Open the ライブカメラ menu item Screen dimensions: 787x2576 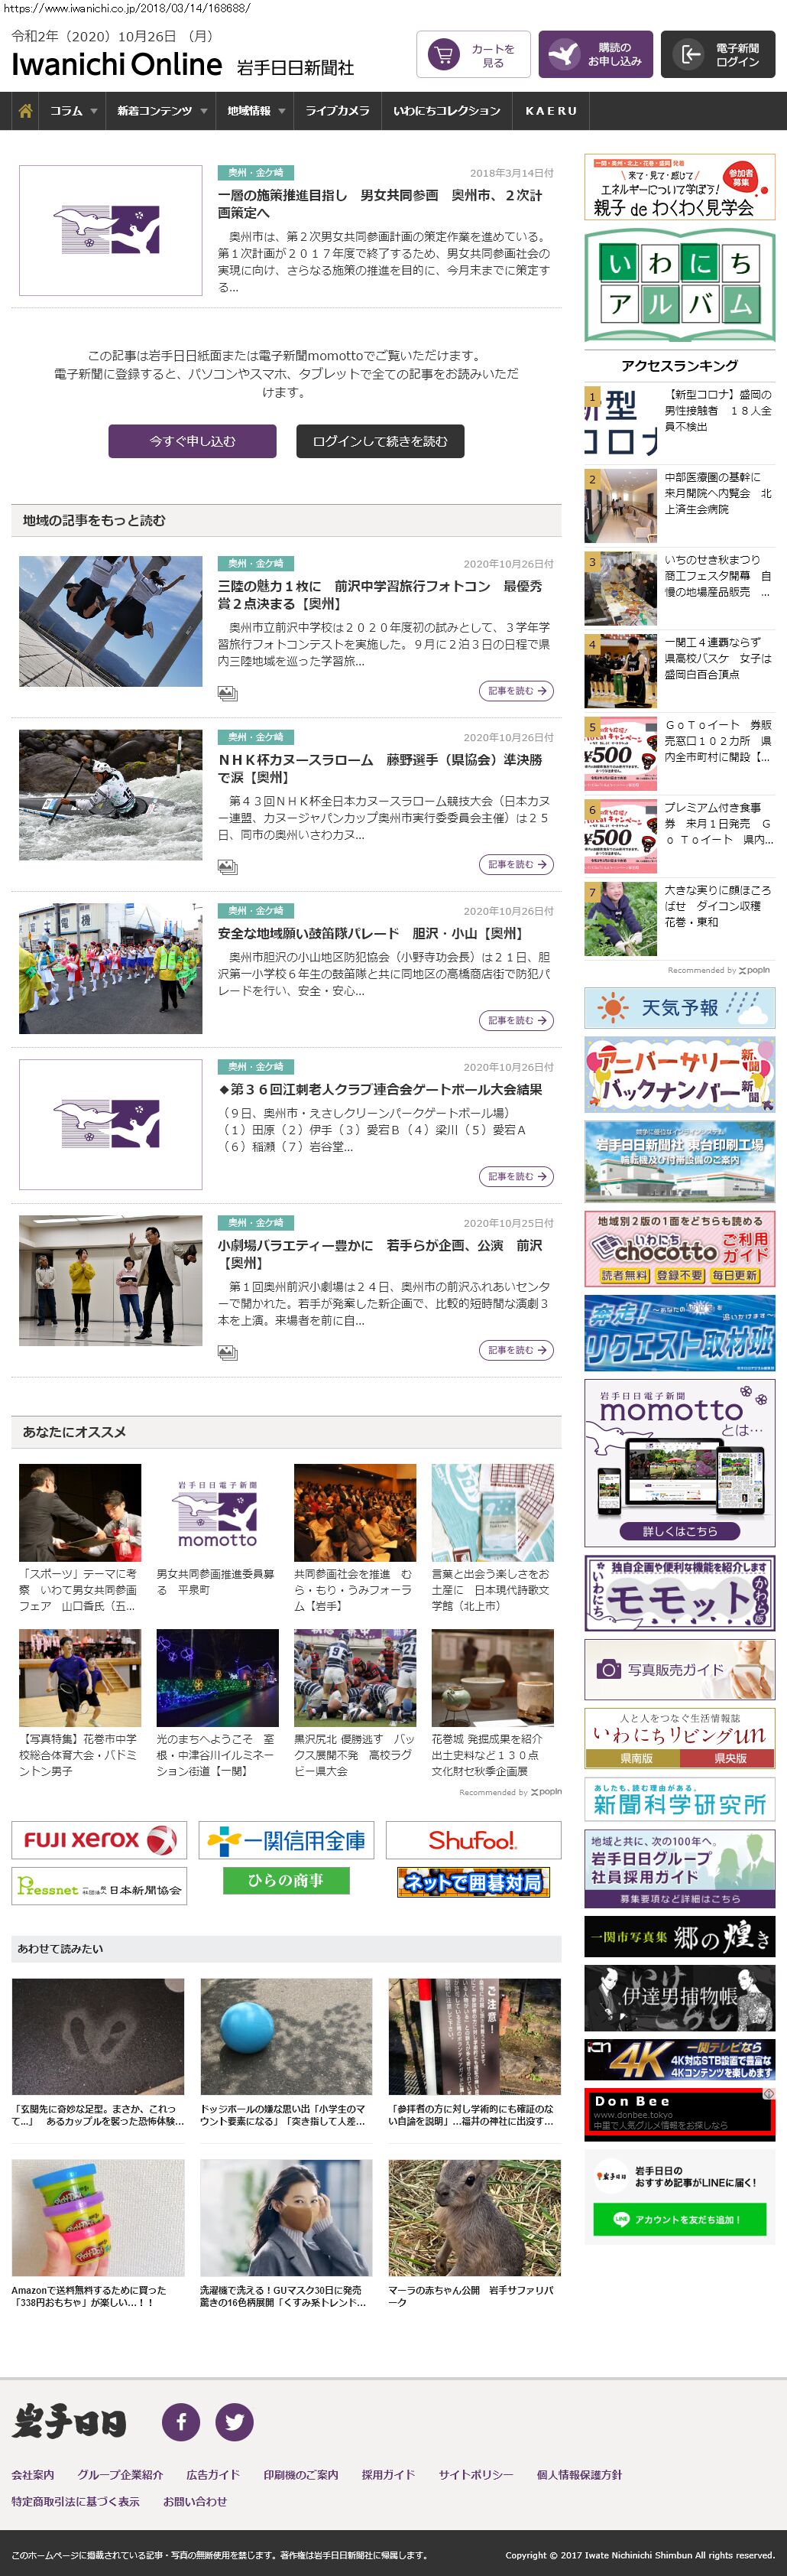coord(338,111)
